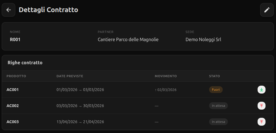Click In attesa badge on AC003 row
Viewport: 276px width, 133px height.
[x=218, y=122]
